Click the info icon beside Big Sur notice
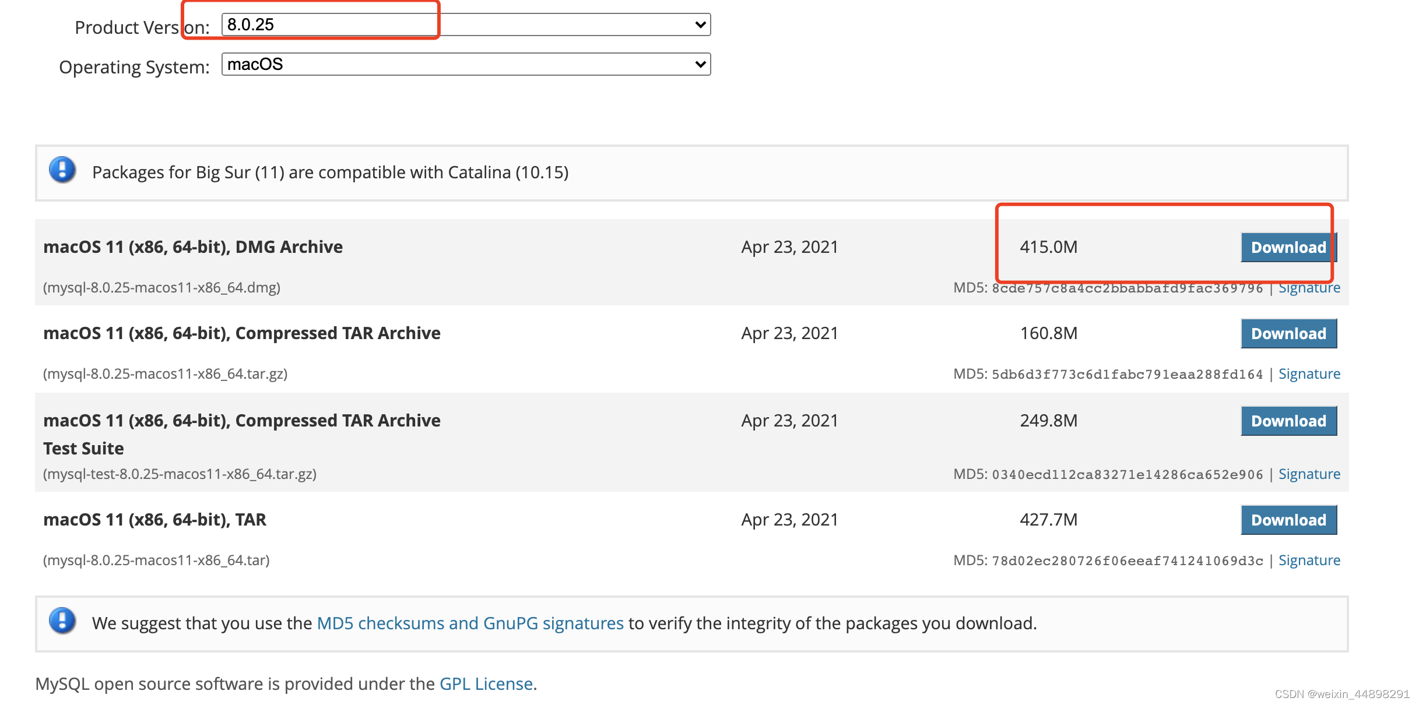This screenshot has height=705, width=1419. pyautogui.click(x=62, y=170)
